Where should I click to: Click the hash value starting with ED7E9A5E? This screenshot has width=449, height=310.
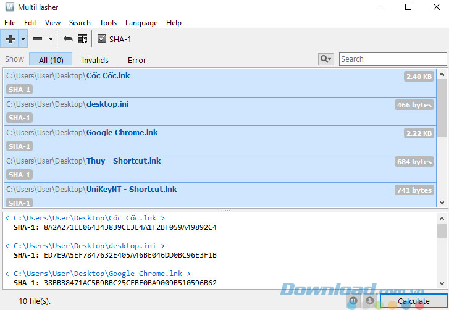click(130, 255)
